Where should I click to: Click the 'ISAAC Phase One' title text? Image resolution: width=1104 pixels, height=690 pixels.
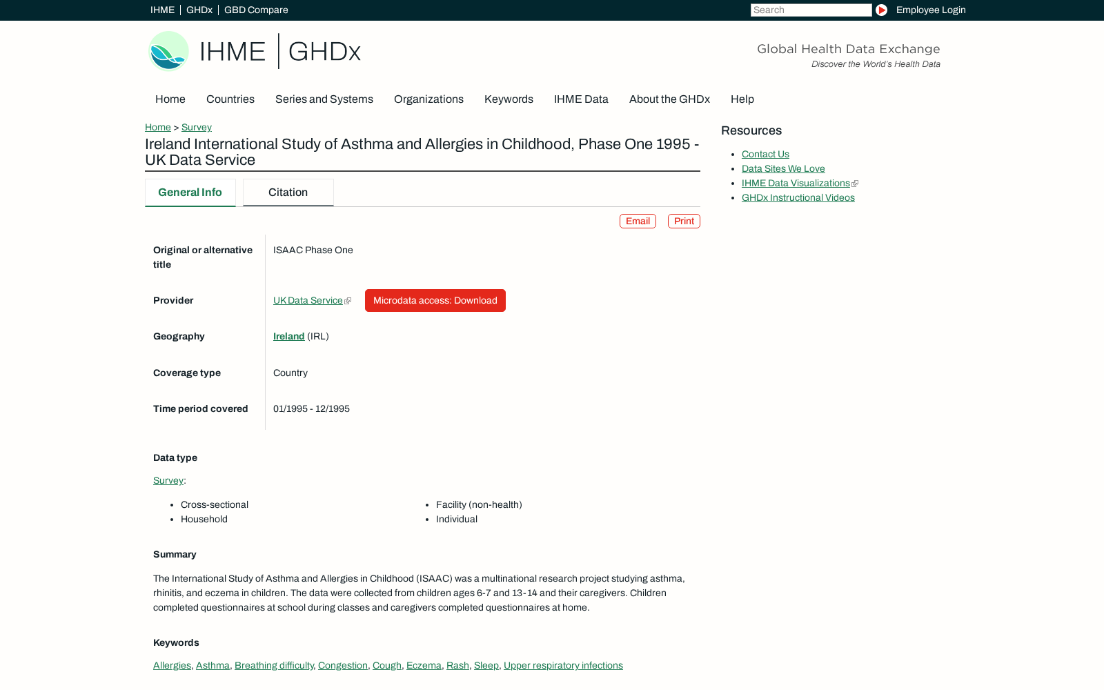point(313,250)
